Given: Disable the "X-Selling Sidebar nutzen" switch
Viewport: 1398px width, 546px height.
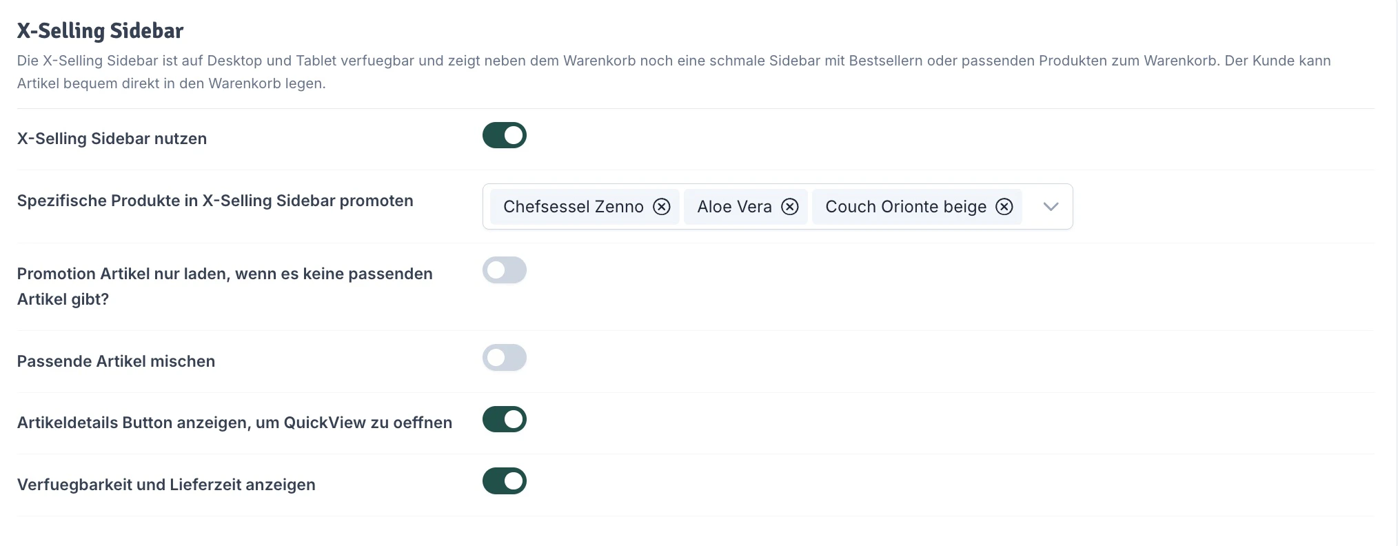Looking at the screenshot, I should coord(504,135).
